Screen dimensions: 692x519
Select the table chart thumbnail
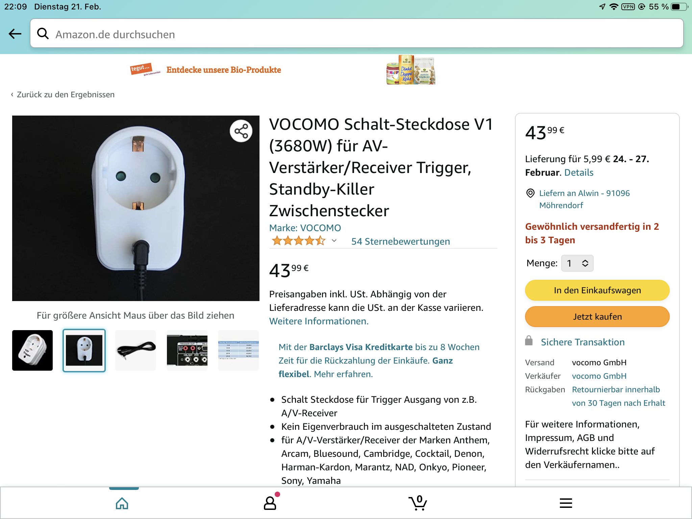tap(239, 350)
